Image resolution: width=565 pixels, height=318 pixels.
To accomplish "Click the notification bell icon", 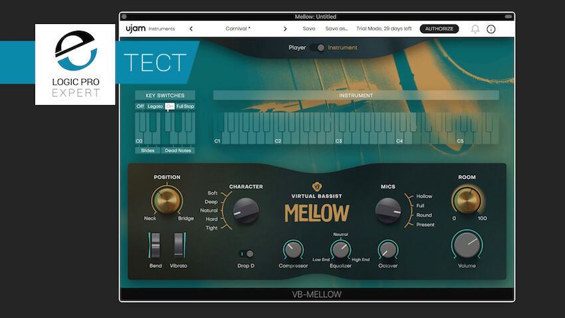I will tap(475, 29).
